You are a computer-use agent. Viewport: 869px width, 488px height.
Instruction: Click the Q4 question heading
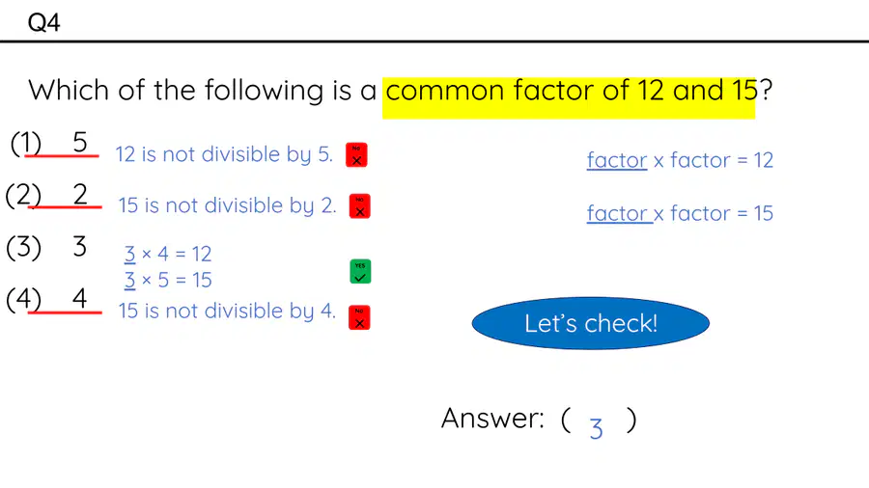(43, 23)
